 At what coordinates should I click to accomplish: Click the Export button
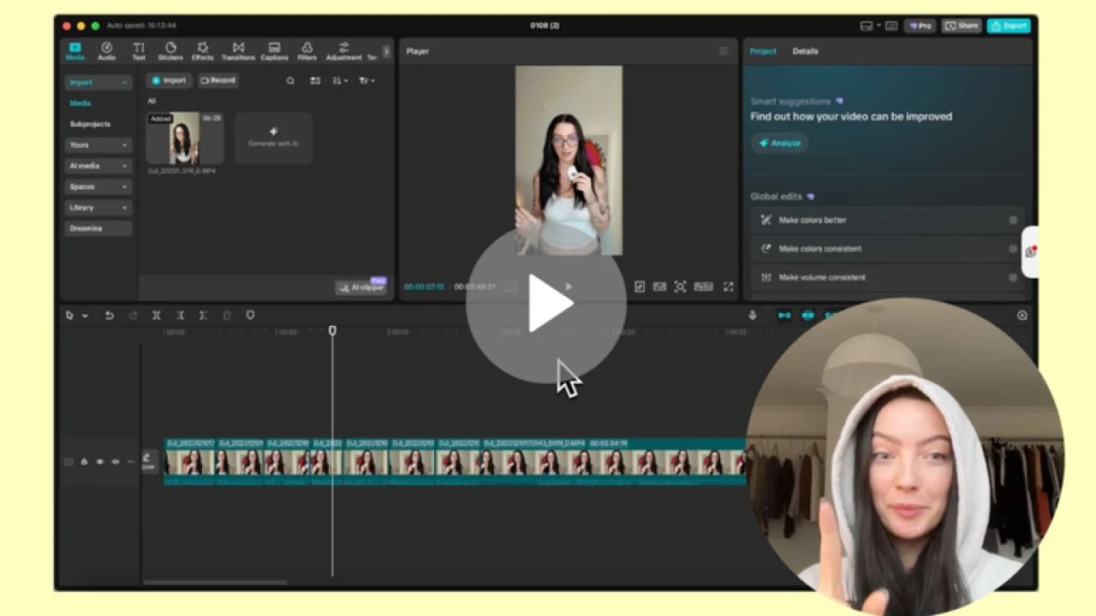click(x=1009, y=26)
